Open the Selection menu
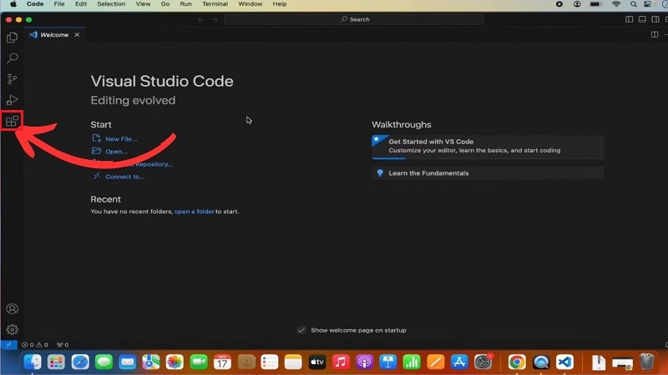This screenshot has height=375, width=668. [111, 4]
